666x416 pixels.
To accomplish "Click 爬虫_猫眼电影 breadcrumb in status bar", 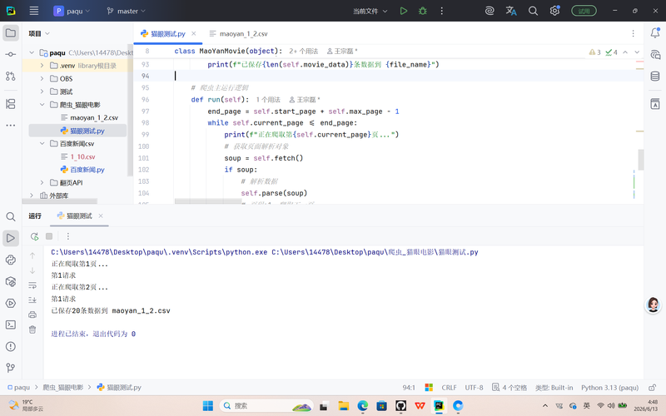I will coord(63,387).
